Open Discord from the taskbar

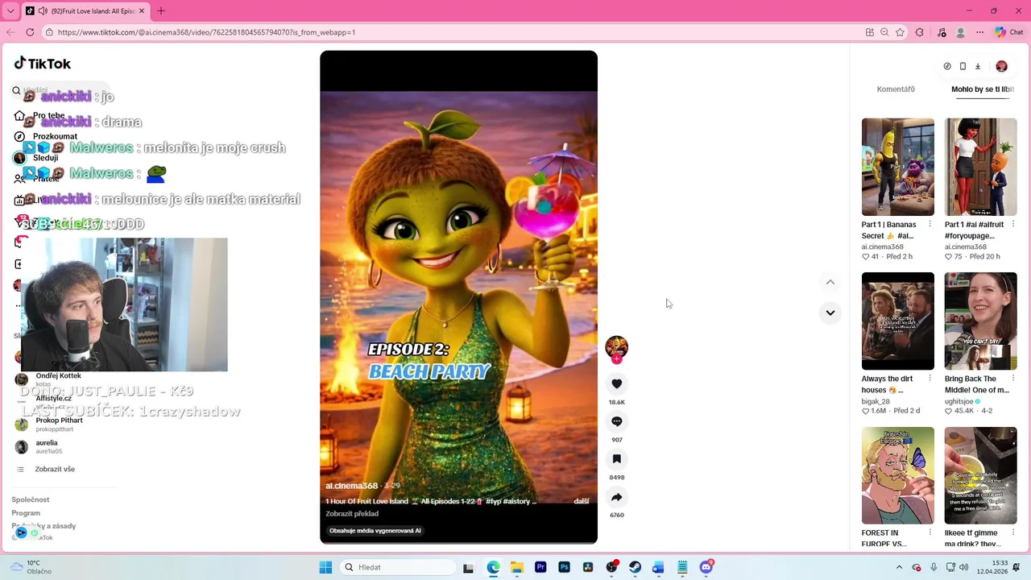706,567
